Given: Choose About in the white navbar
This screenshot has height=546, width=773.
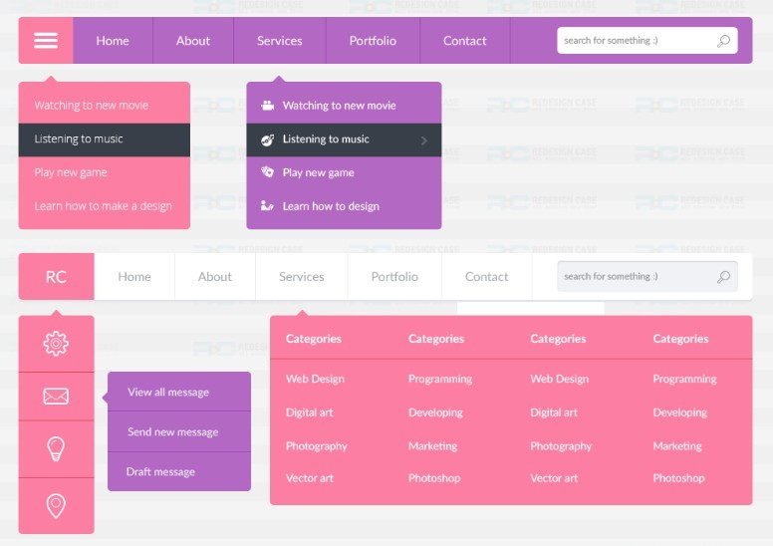Looking at the screenshot, I should point(214,277).
